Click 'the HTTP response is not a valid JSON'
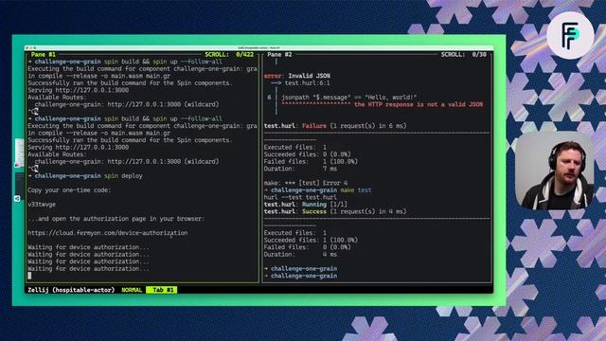This screenshot has height=341, width=606. 419,104
